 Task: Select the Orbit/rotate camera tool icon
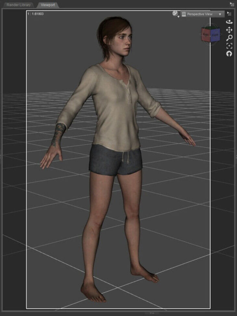[229, 22]
